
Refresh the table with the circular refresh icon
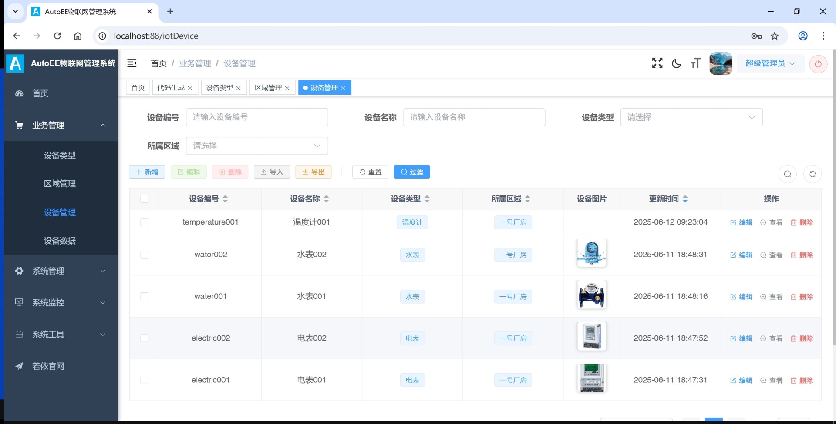[x=812, y=174]
